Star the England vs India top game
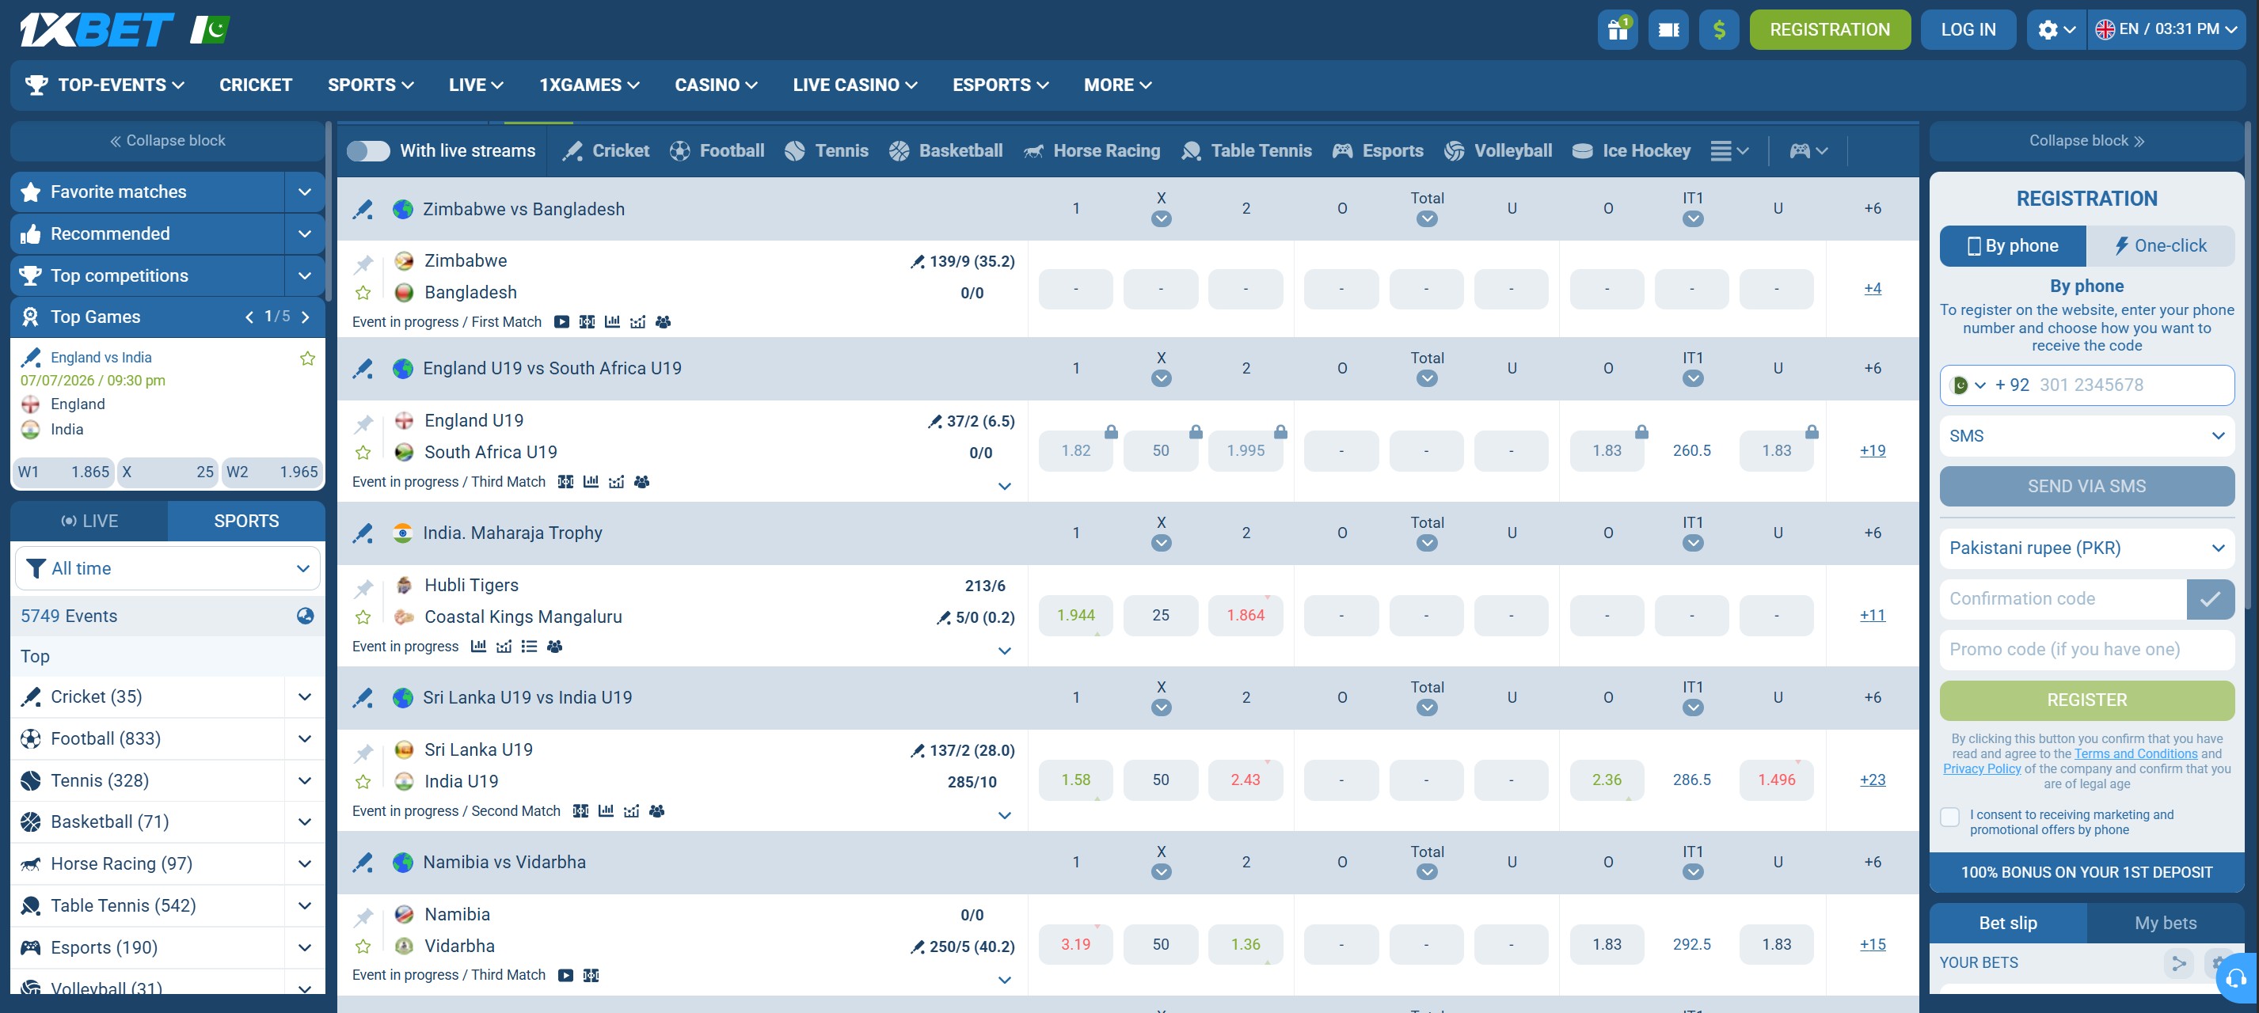This screenshot has width=2259, height=1013. tap(308, 359)
